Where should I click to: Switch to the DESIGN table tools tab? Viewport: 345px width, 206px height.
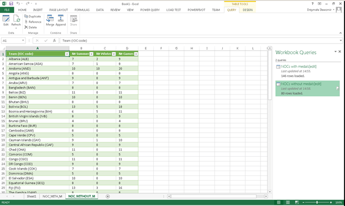[248, 10]
